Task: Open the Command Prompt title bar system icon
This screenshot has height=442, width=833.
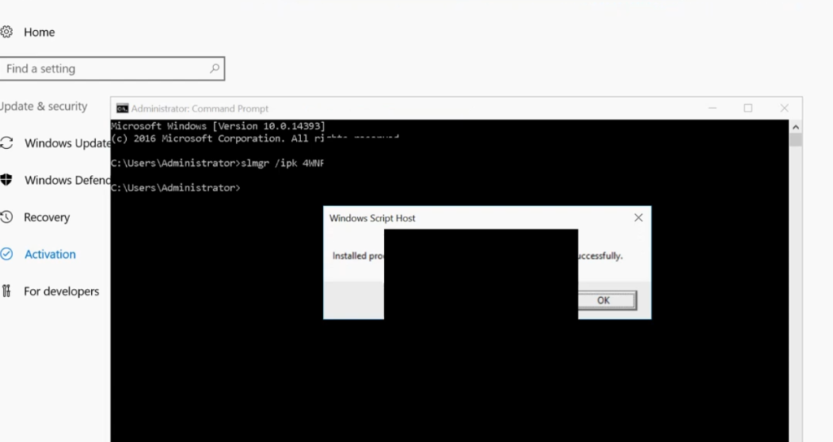Action: (x=122, y=108)
